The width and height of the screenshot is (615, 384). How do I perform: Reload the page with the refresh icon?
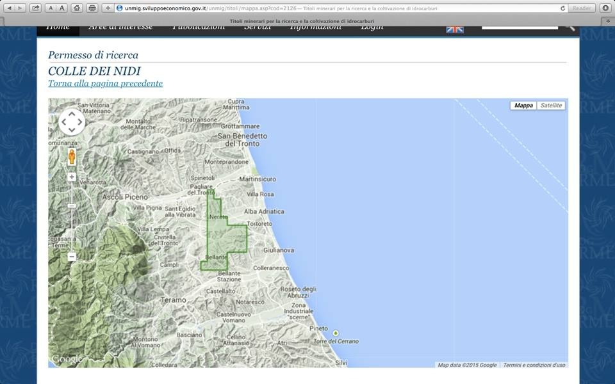pyautogui.click(x=562, y=8)
